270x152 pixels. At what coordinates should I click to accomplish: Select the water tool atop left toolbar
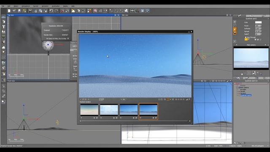(x=3, y=17)
